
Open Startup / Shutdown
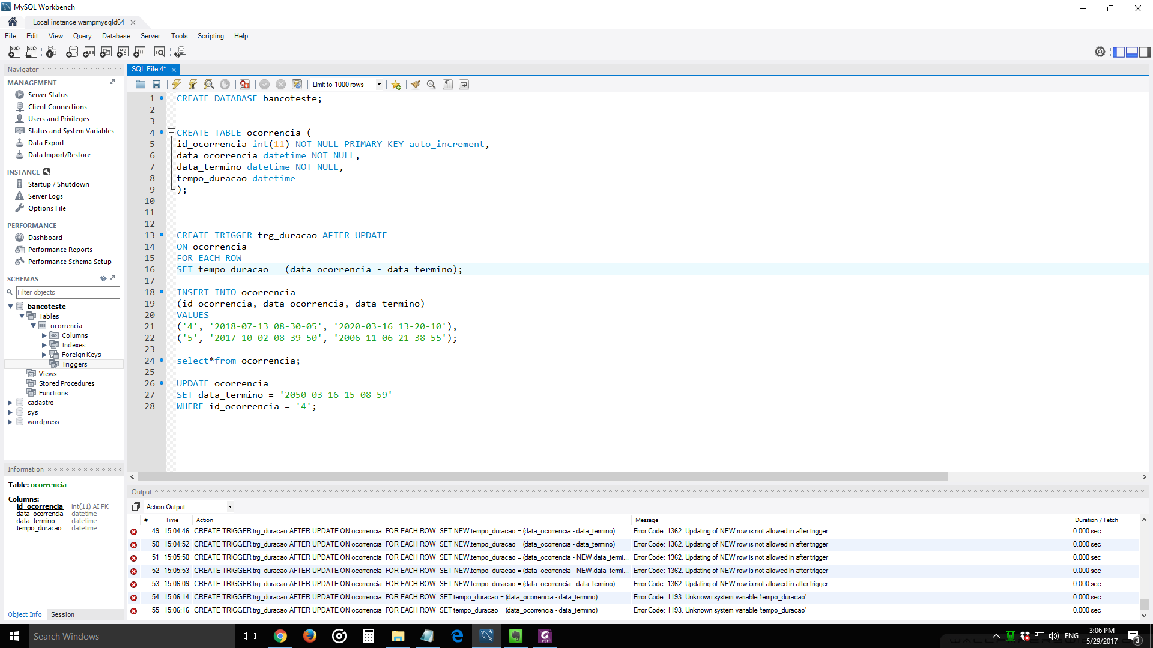pos(59,184)
